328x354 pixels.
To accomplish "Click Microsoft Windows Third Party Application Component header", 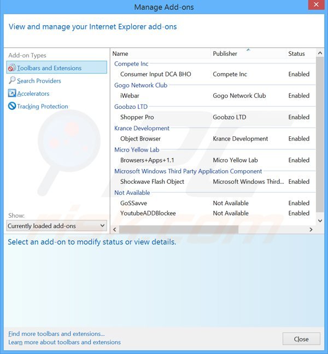I will [x=188, y=171].
